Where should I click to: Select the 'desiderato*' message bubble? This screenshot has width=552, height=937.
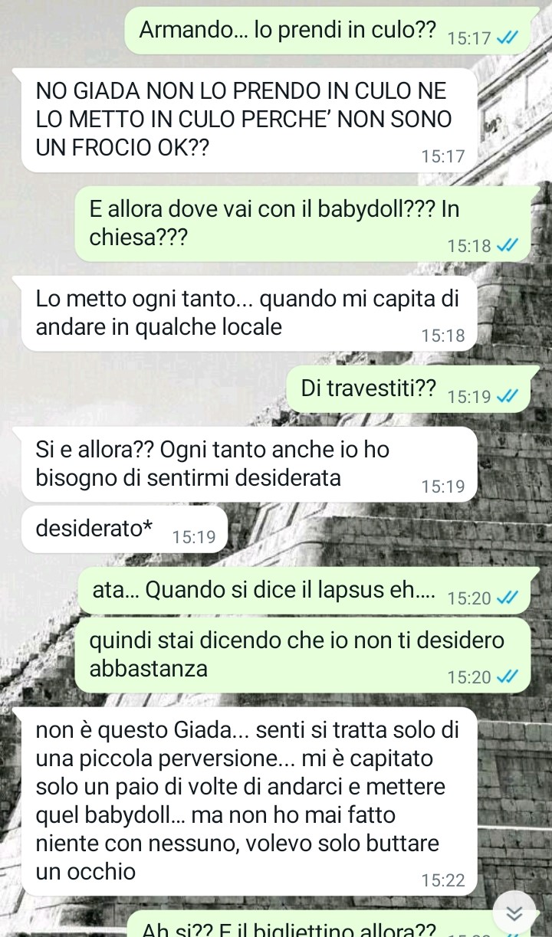[125, 529]
